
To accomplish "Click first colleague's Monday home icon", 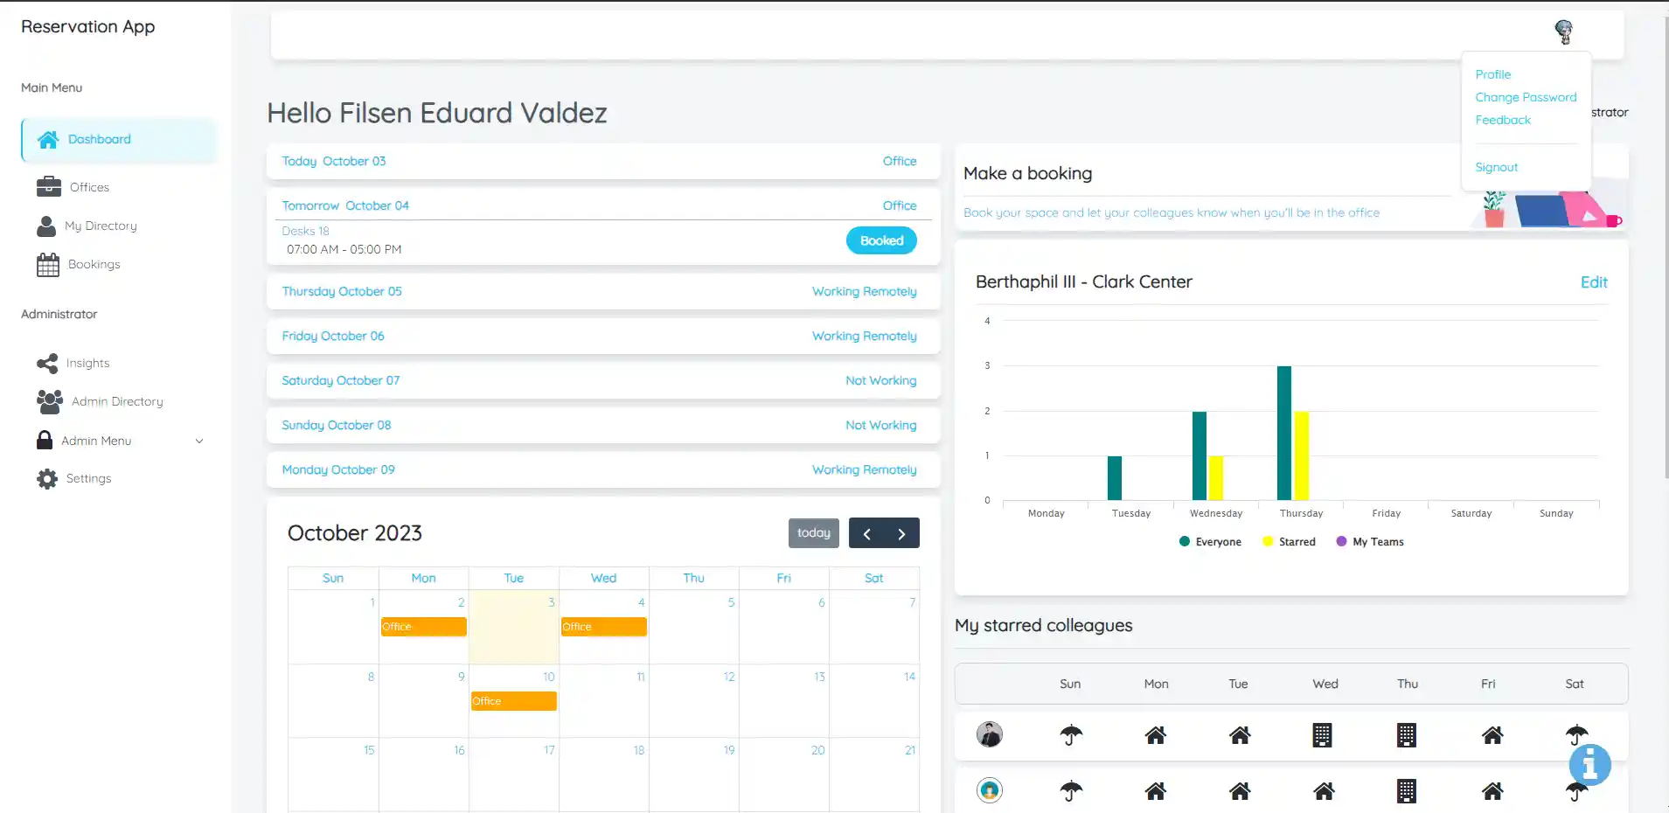I will click(1156, 735).
